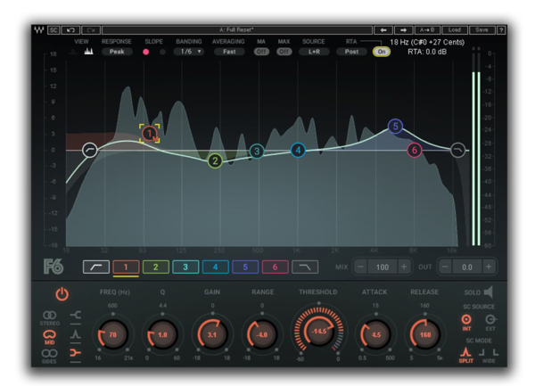
Task: Click the ATTACK knob showing 4.5
Action: coord(376,335)
